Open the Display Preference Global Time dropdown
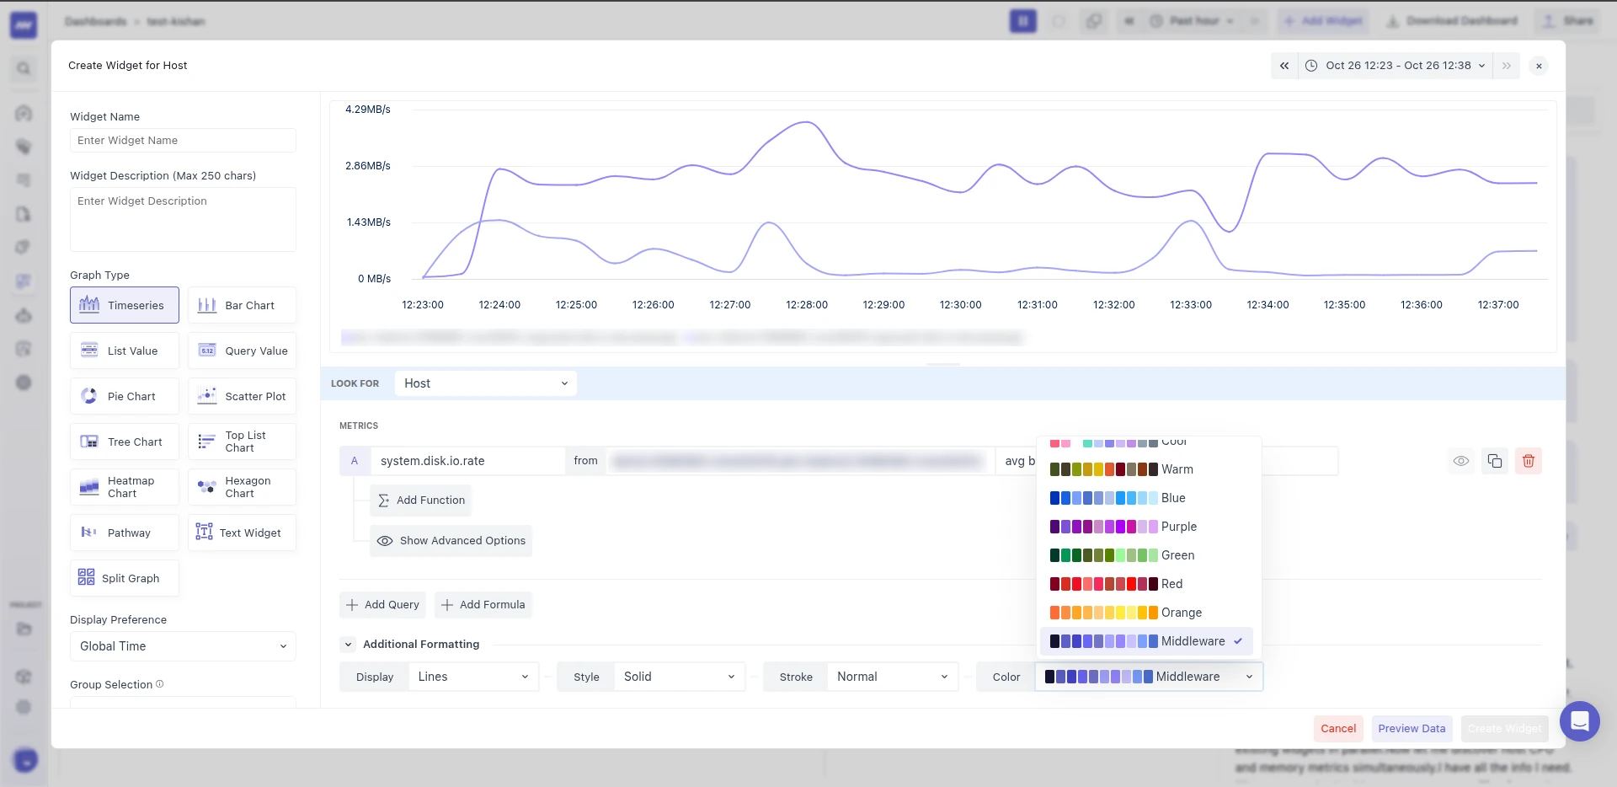The width and height of the screenshot is (1617, 787). tap(183, 646)
